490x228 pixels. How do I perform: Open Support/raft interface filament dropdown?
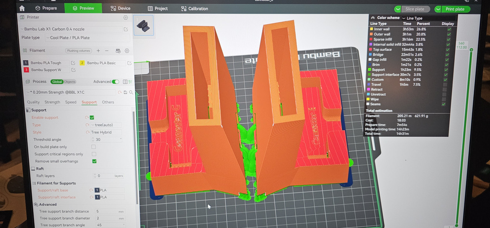tap(109, 197)
